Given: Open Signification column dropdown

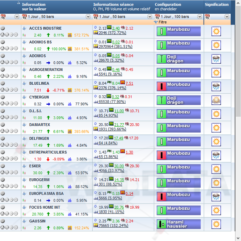Looking at the screenshot, I should 227,17.
